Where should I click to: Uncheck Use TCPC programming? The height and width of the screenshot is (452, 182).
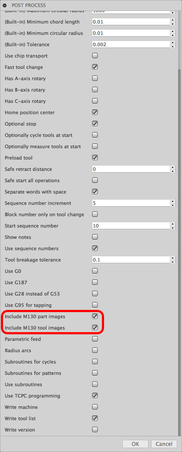pyautogui.click(x=95, y=395)
